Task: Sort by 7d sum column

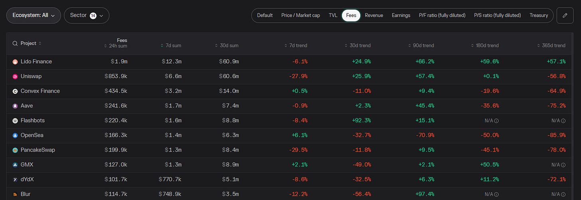Action: point(171,46)
